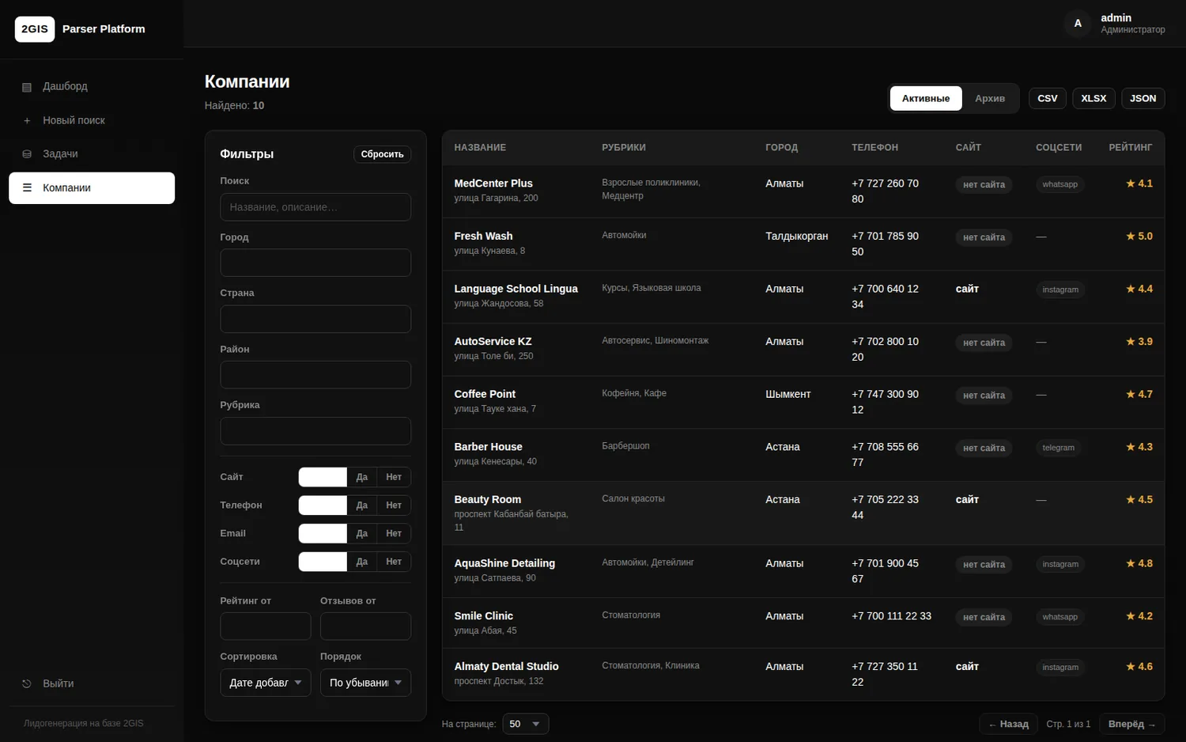Go to next page with Вперёд
Image resolution: width=1186 pixels, height=742 pixels.
[1132, 724]
